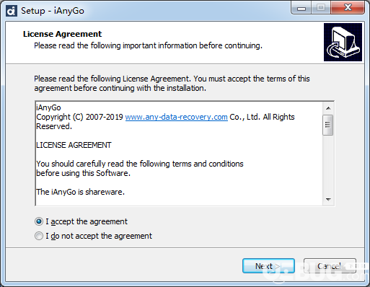Click the bold "License Agreement" page heading
Screen dimensions: 370x287
tap(62, 34)
